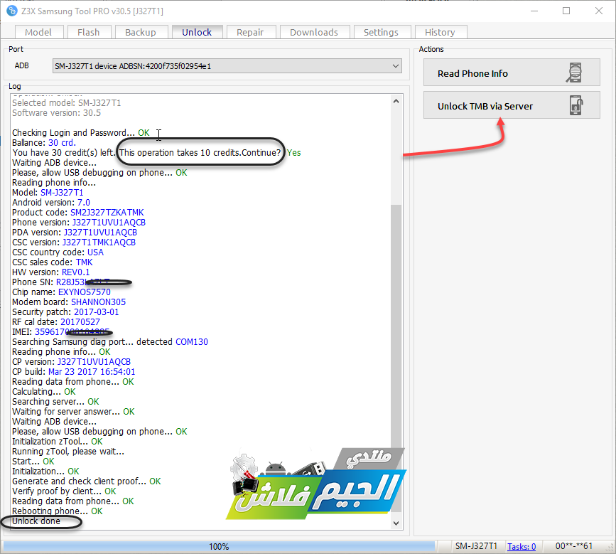This screenshot has width=616, height=554.
Task: Click 'Rebooting phone... OK' log line
Action: coord(58,511)
